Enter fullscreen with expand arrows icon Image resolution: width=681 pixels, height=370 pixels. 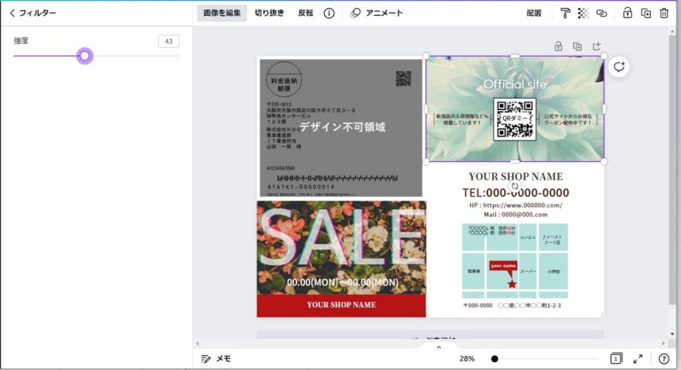coord(638,359)
